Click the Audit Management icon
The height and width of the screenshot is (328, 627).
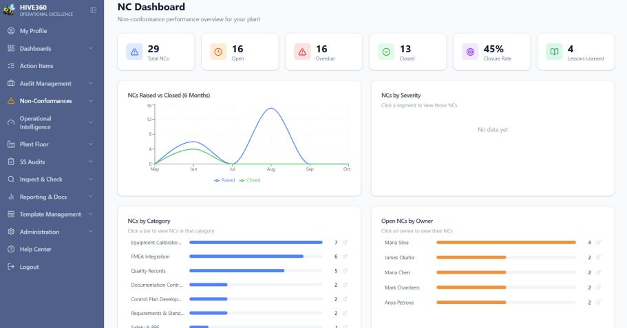[x=11, y=83]
